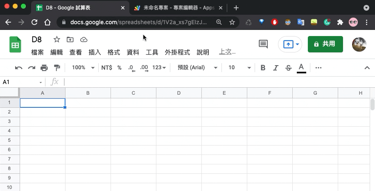Click the undo arrow icon

pos(18,68)
